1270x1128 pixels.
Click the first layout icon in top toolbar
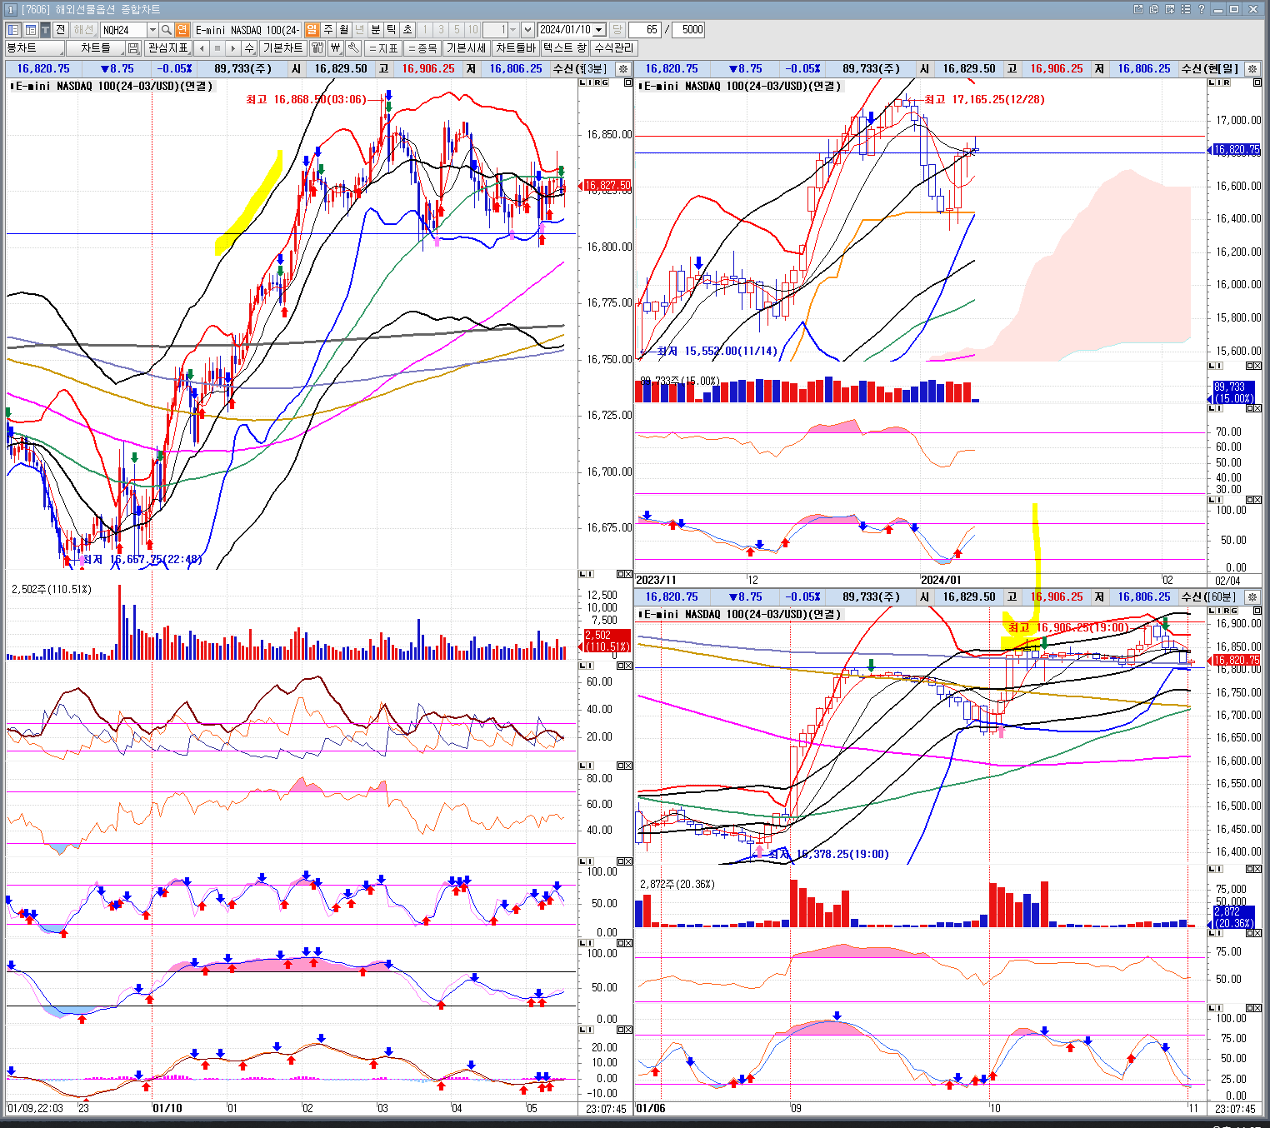tap(13, 30)
